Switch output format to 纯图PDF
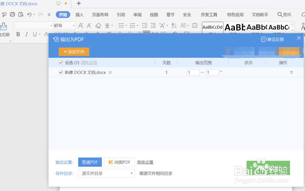Image resolution: width=305 pixels, height=191 pixels. point(119,162)
